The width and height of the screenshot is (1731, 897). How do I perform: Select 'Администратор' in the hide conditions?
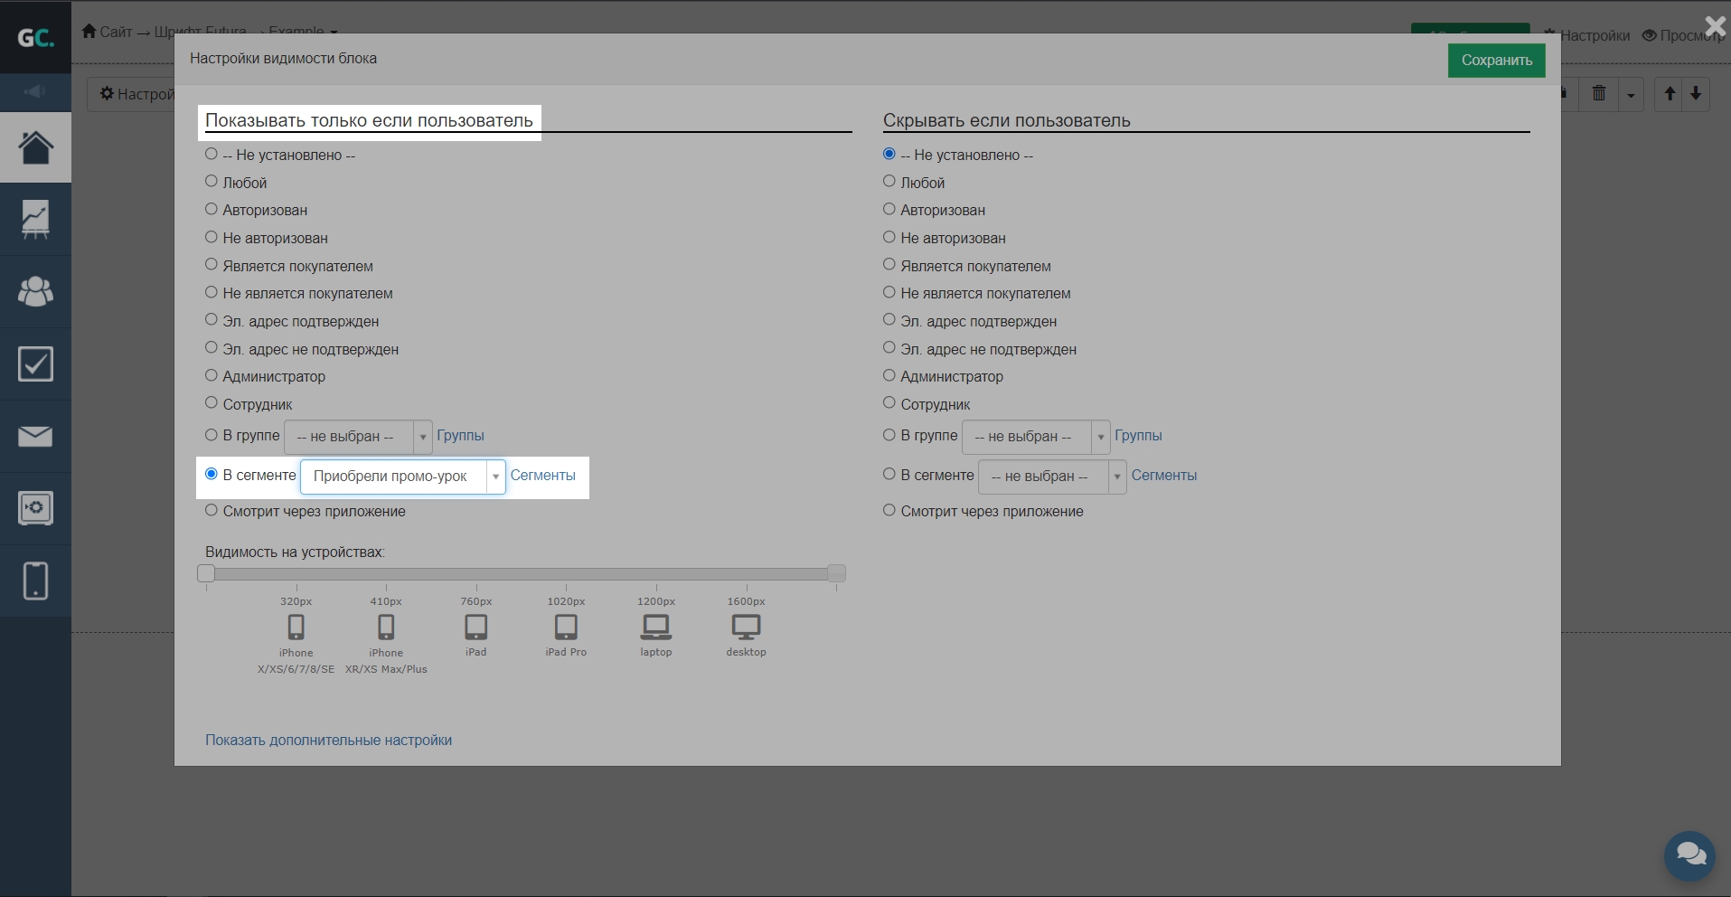pos(889,376)
